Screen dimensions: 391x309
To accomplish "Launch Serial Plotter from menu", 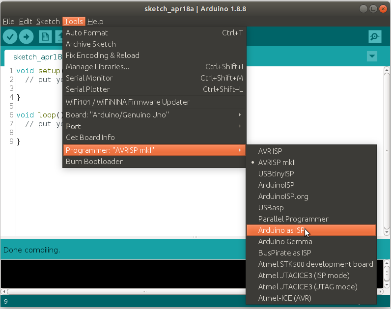I will (154, 89).
